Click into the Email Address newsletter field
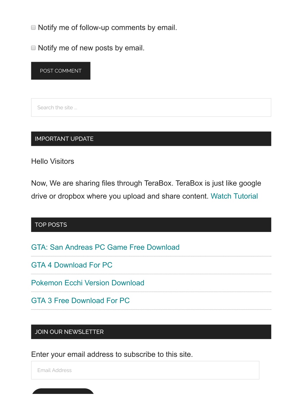The height and width of the screenshot is (416, 294). coord(145,370)
